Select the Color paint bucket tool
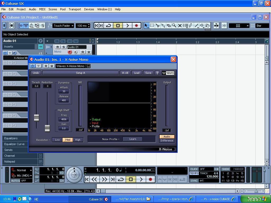 tap(208, 26)
